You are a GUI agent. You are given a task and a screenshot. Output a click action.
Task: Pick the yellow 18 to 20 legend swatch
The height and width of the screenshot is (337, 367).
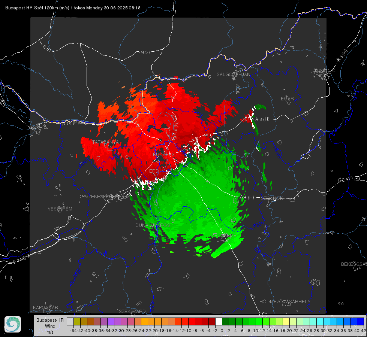(x=286, y=321)
